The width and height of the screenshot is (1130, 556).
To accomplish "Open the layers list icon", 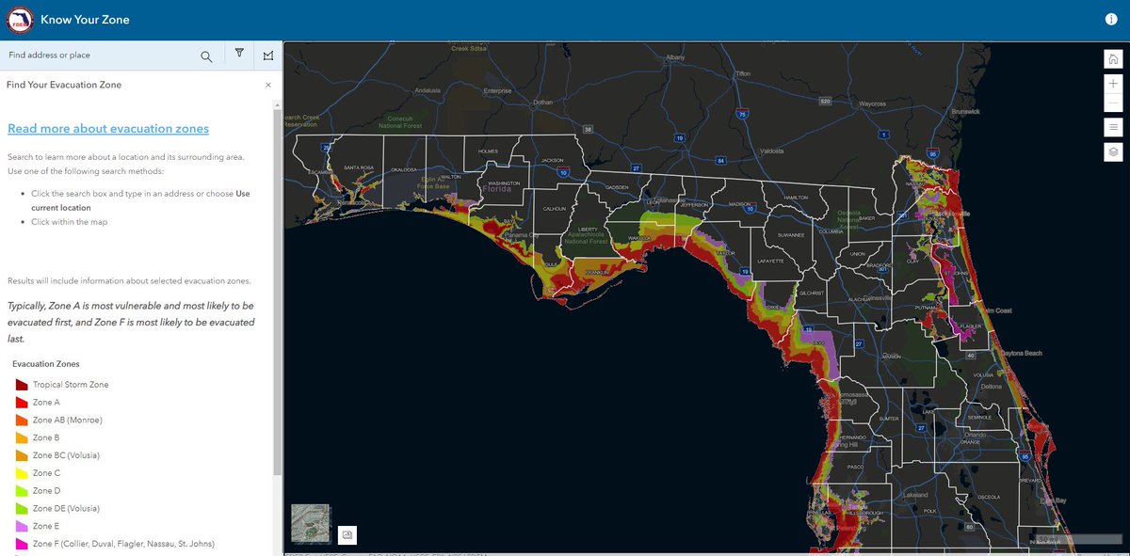I will click(x=1113, y=151).
